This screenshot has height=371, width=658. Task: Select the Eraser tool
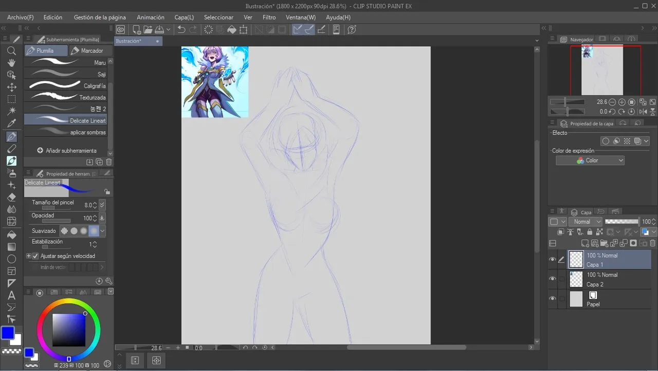click(11, 197)
